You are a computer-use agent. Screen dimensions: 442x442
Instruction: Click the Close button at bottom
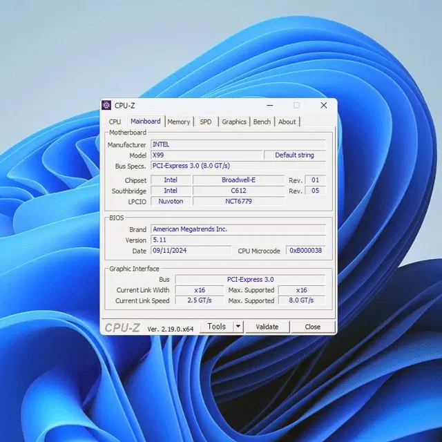pos(313,327)
